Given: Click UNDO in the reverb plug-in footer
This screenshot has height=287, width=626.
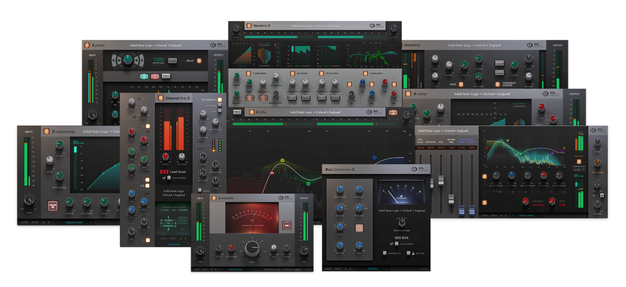Looking at the screenshot, I should coord(485,215).
